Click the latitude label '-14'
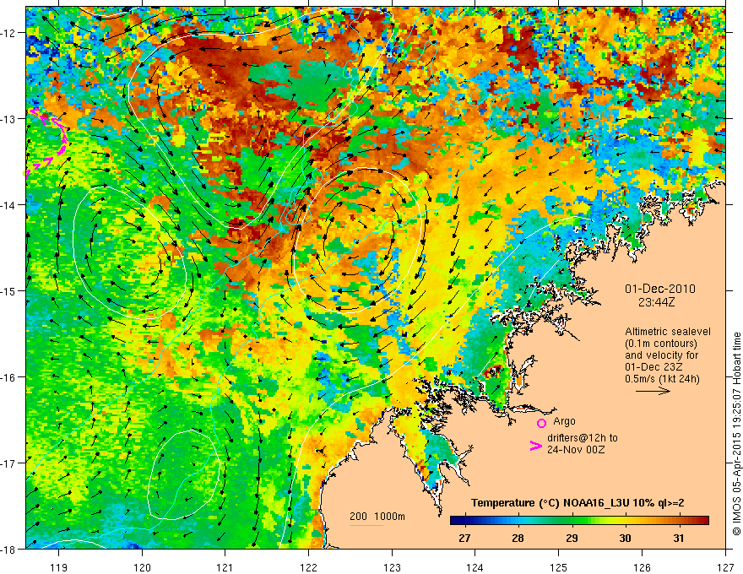This screenshot has height=574, width=743. tap(8, 205)
